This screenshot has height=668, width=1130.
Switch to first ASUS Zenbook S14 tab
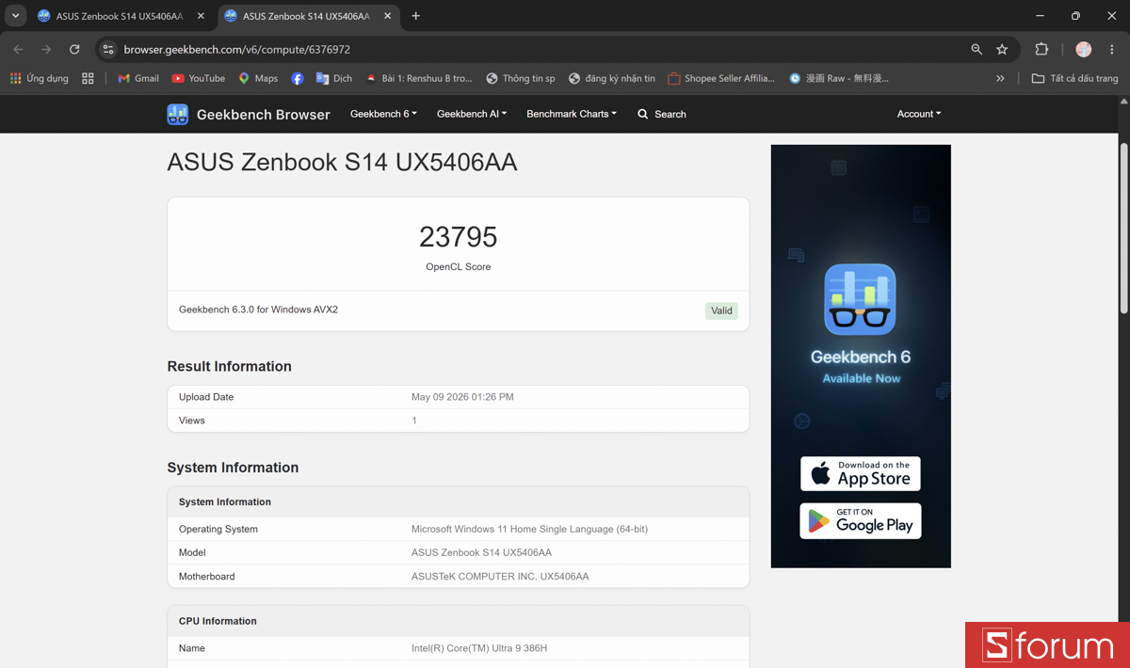coord(121,16)
